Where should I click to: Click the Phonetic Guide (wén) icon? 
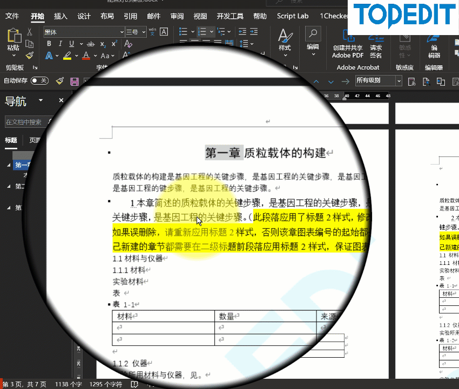(152, 32)
